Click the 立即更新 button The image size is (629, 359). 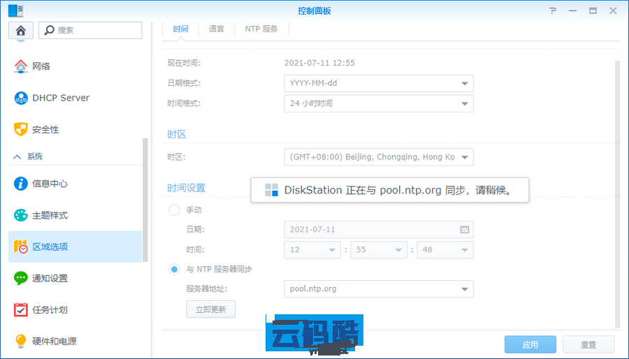coord(210,309)
